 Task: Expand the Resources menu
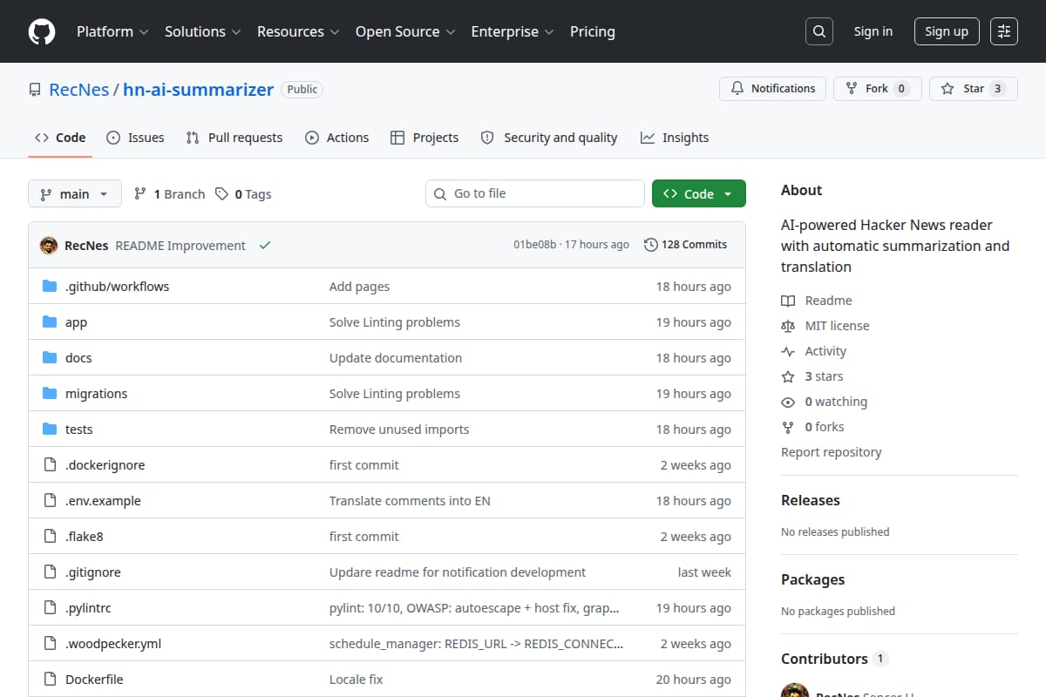[297, 31]
